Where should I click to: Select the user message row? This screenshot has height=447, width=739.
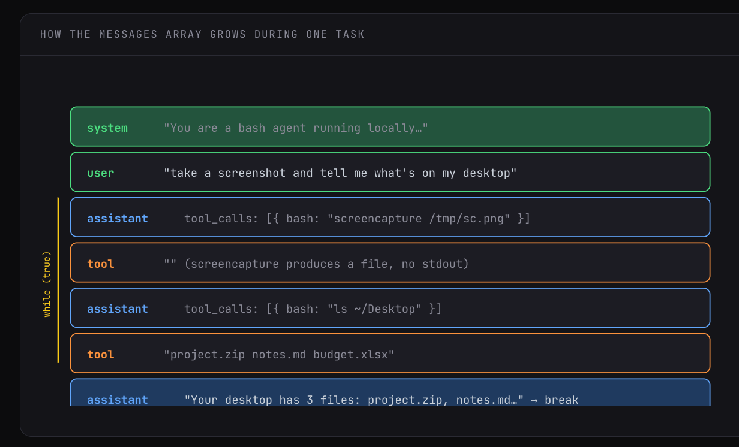[x=390, y=172]
